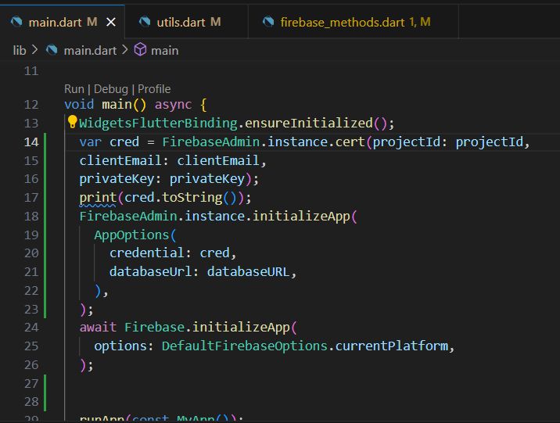This screenshot has width=560, height=423.
Task: Click initializeApp on line 18
Action: pyautogui.click(x=301, y=217)
